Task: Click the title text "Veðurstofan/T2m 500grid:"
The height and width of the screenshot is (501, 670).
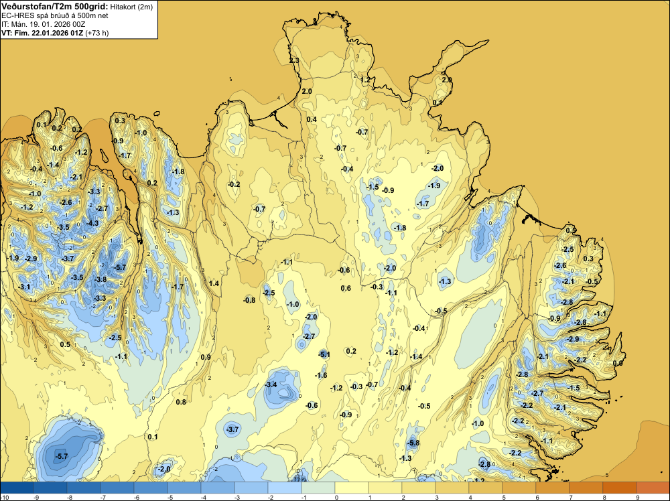Action: 54,7
